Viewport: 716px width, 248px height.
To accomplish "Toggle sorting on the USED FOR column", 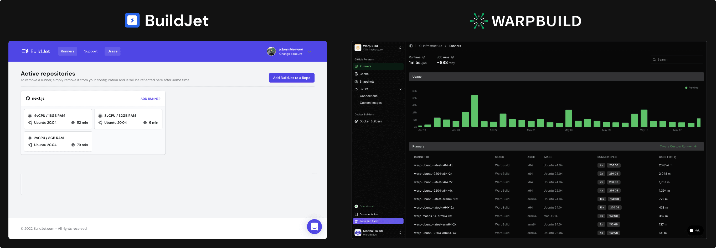I will tap(676, 157).
